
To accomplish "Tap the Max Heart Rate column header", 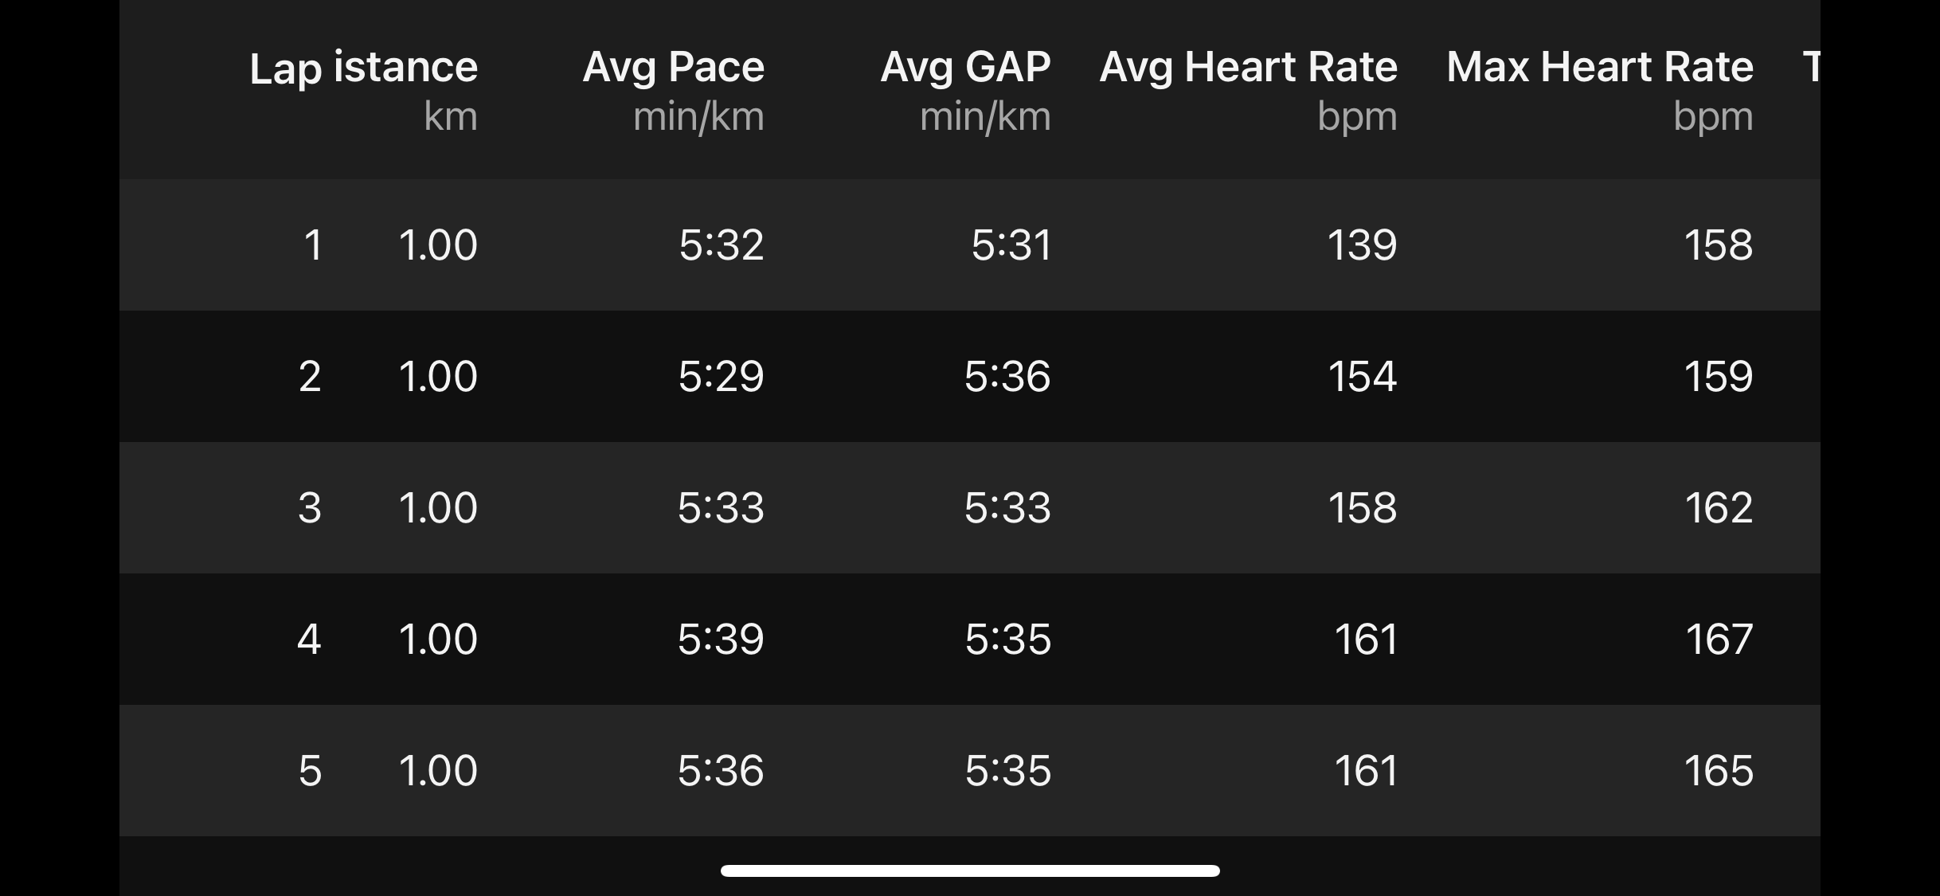I will point(1600,90).
